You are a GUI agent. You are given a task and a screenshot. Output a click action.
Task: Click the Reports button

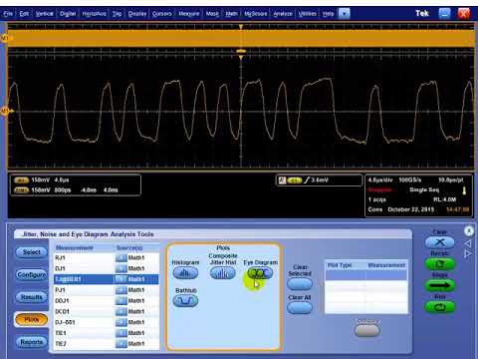click(x=32, y=342)
